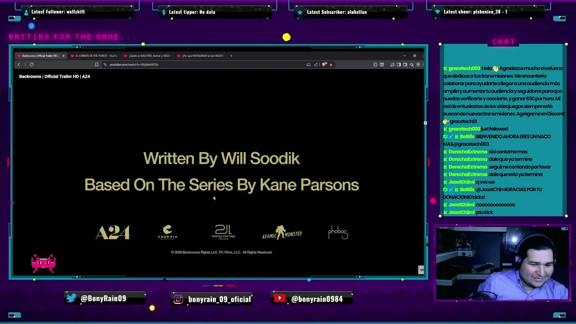Bookmark this page with the bookmark icon
Screen dimensions: 576x324
[97, 64]
